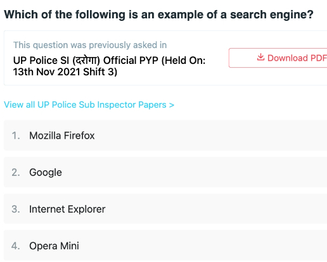Choose Google as the answer
The image size is (327, 262).
tap(165, 172)
